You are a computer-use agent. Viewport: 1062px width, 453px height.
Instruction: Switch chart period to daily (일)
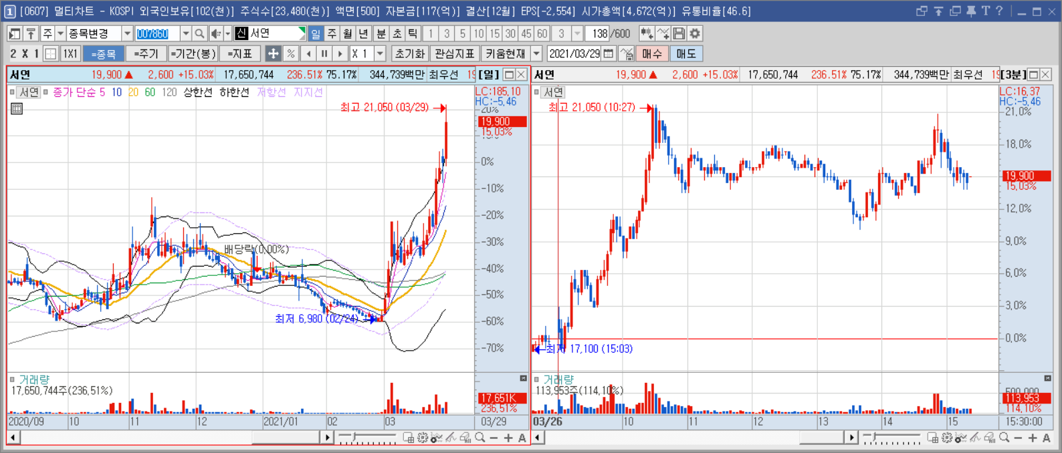316,33
